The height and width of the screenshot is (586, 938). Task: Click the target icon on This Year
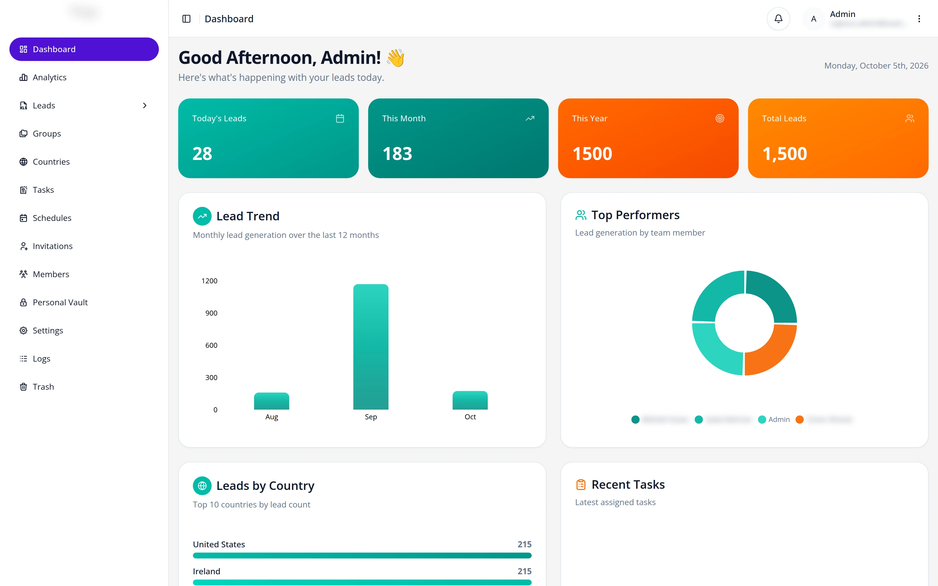click(x=720, y=118)
